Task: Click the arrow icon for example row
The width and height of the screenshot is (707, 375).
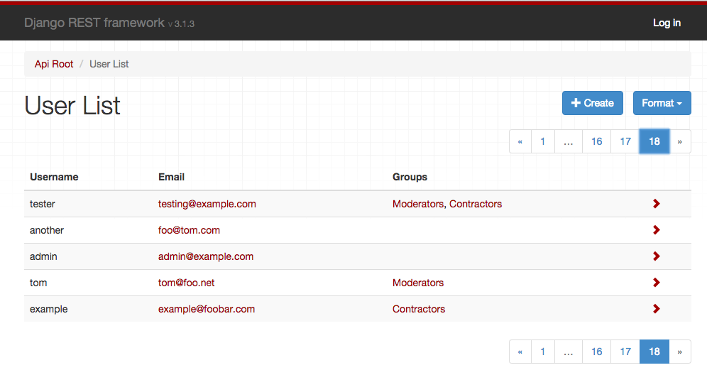Action: click(656, 309)
